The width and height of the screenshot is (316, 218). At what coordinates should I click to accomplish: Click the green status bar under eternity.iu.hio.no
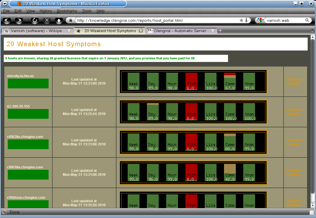coord(28,83)
